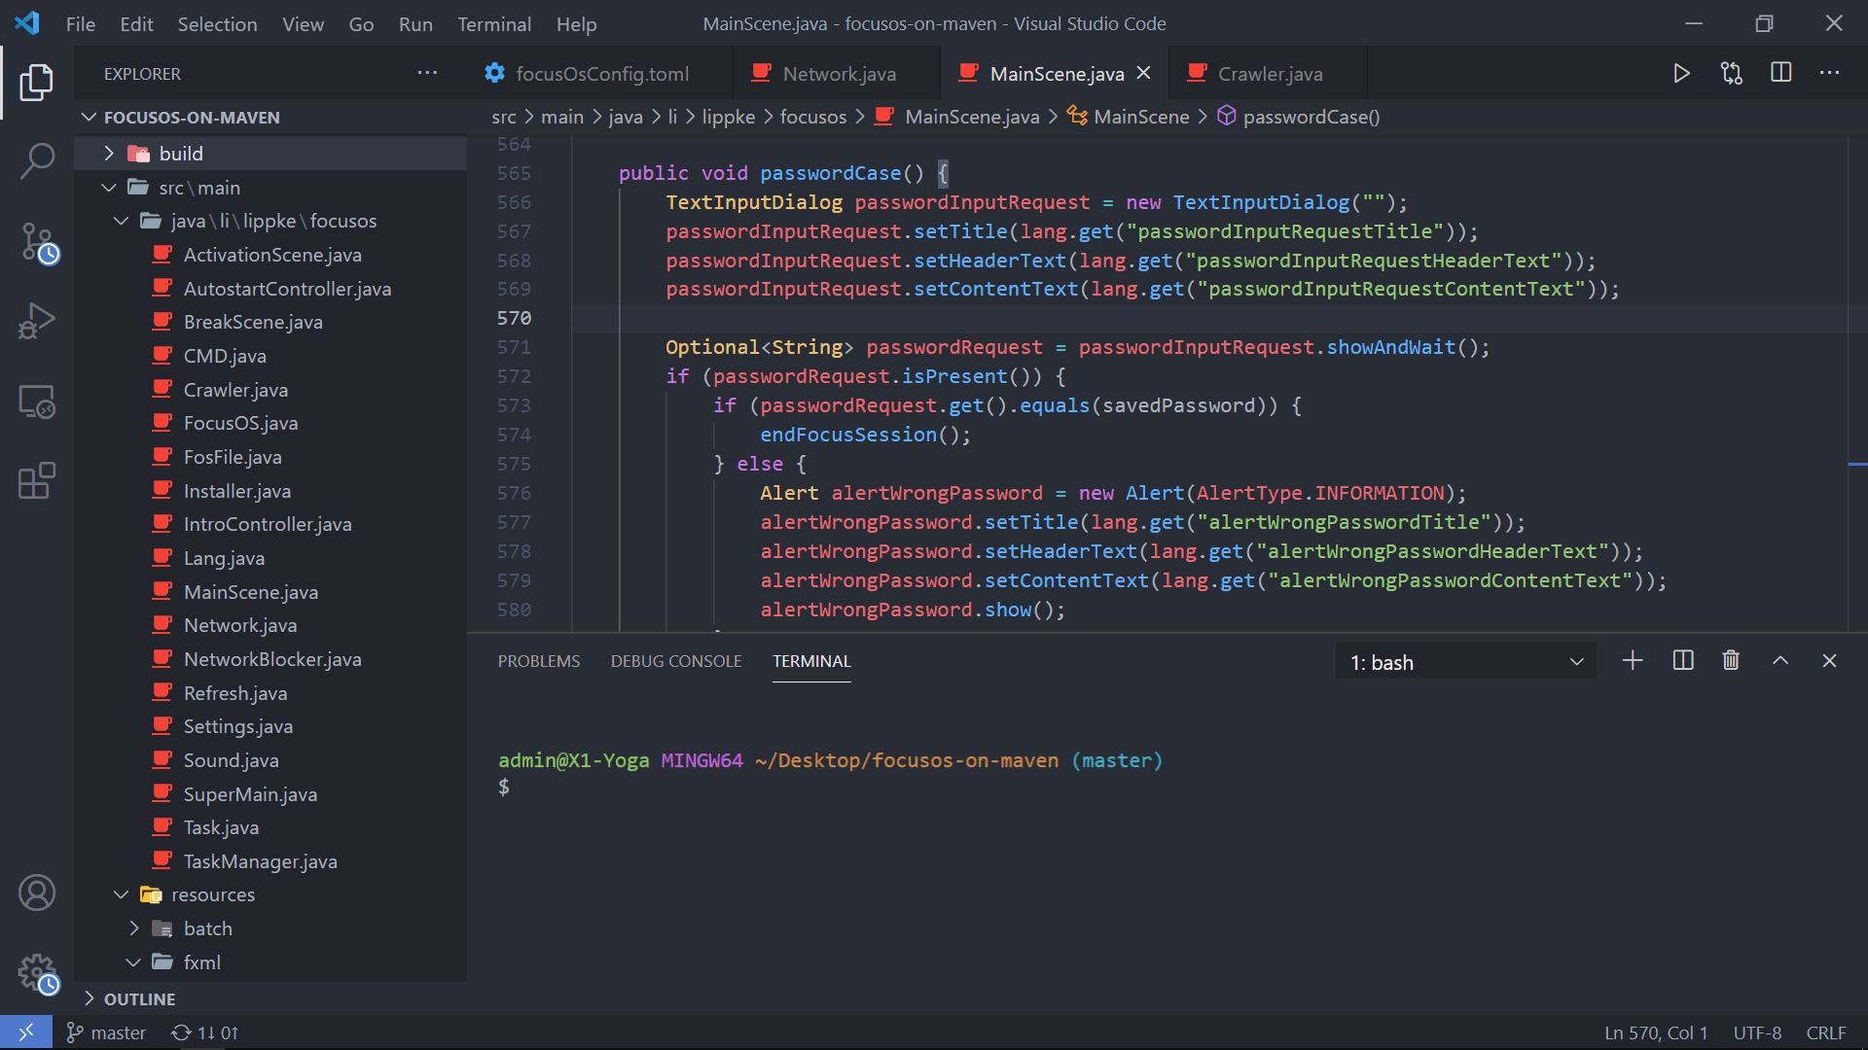Open the Terminal menu
Screen dimensions: 1868x1050
494,24
